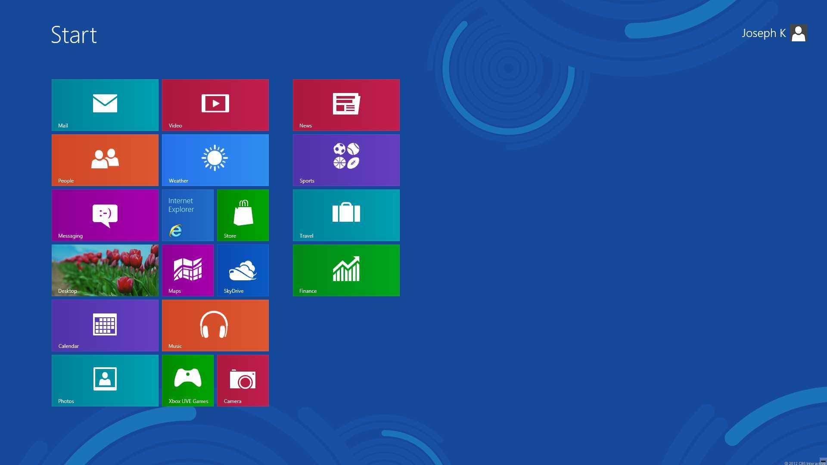Launch the Messaging tile

coord(105,215)
